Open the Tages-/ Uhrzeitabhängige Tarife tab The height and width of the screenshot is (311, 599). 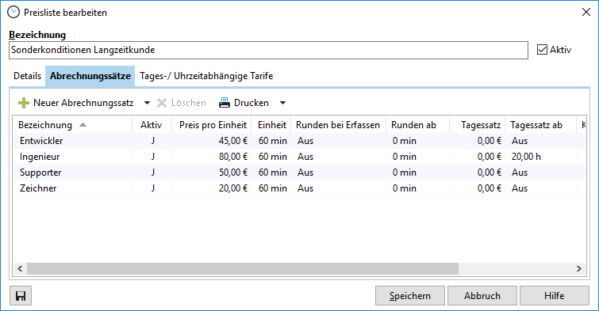pyautogui.click(x=206, y=76)
